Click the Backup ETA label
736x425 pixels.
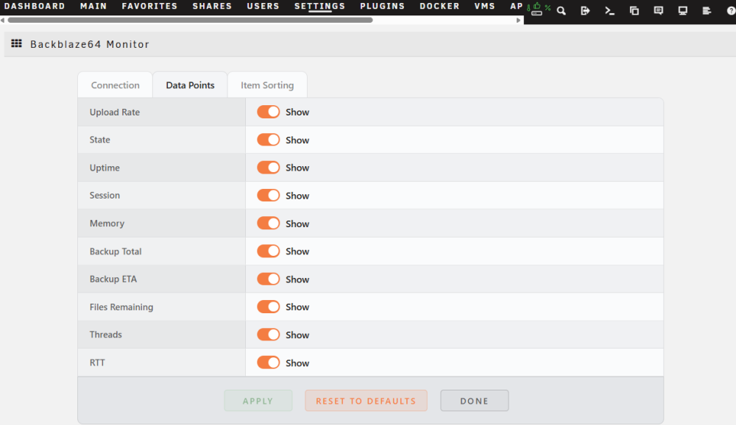pos(113,279)
